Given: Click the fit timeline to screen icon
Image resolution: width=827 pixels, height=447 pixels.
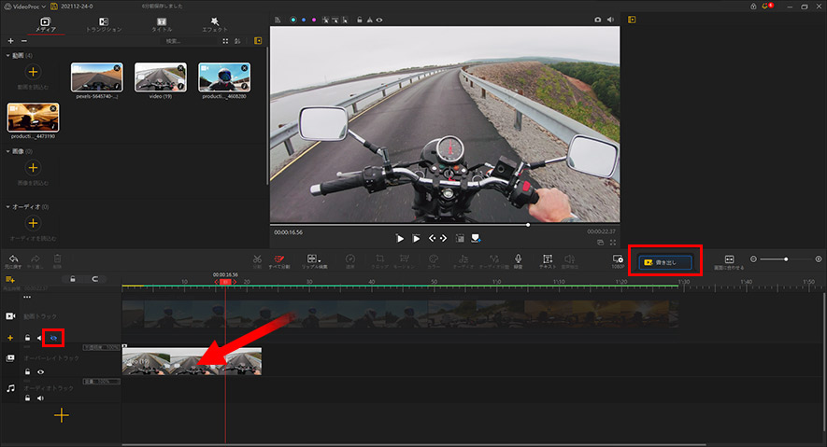Looking at the screenshot, I should point(729,260).
